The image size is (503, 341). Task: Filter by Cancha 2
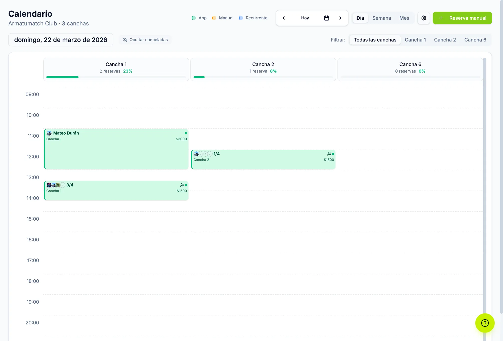[445, 40]
